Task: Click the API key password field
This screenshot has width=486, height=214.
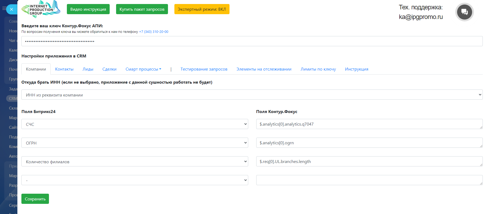Action: point(252,41)
